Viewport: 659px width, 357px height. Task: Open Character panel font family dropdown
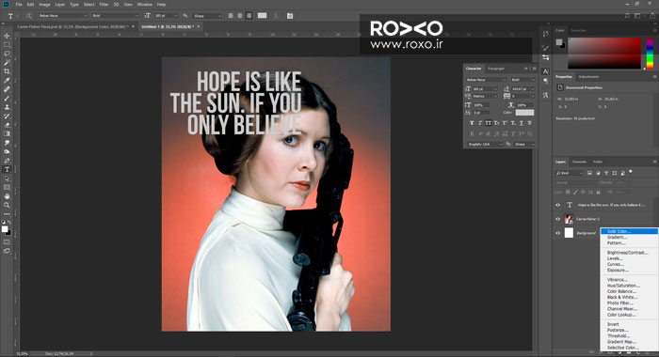tap(486, 80)
